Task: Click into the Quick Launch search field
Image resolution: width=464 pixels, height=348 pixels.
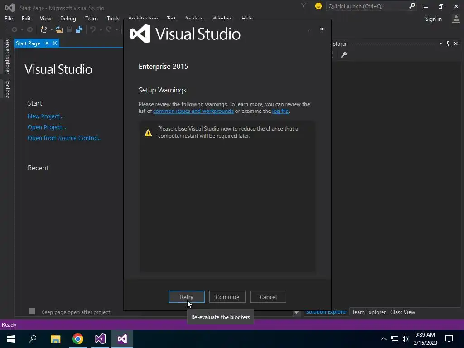Action: pos(367,6)
